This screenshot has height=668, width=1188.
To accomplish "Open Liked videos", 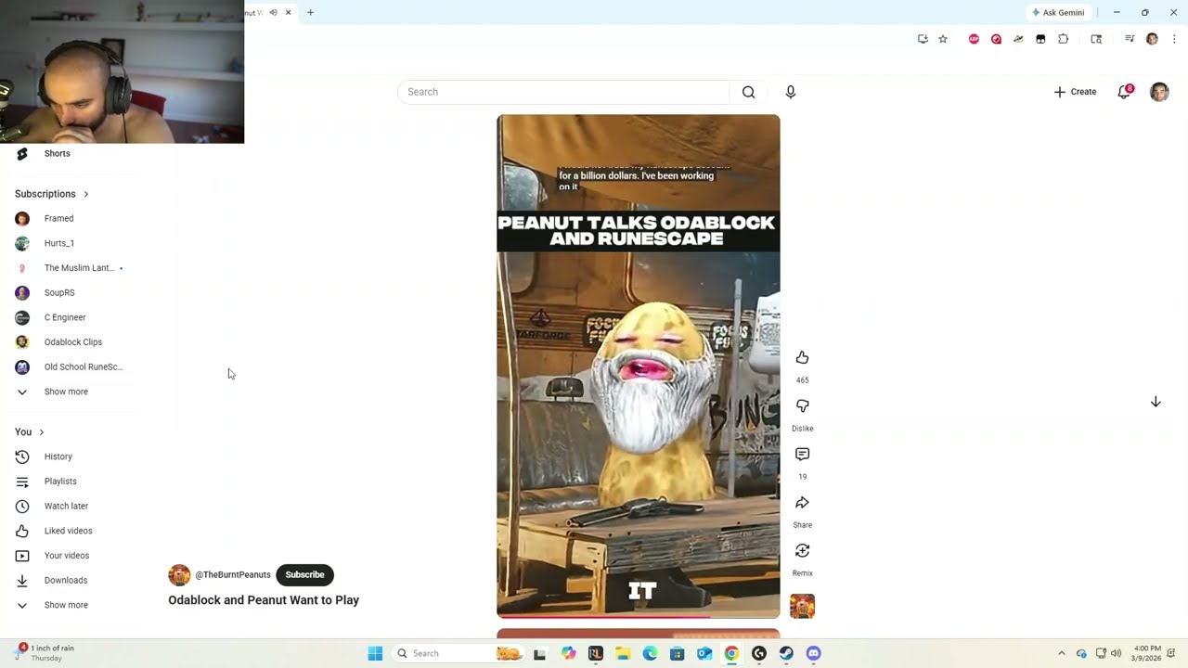I will (x=68, y=531).
